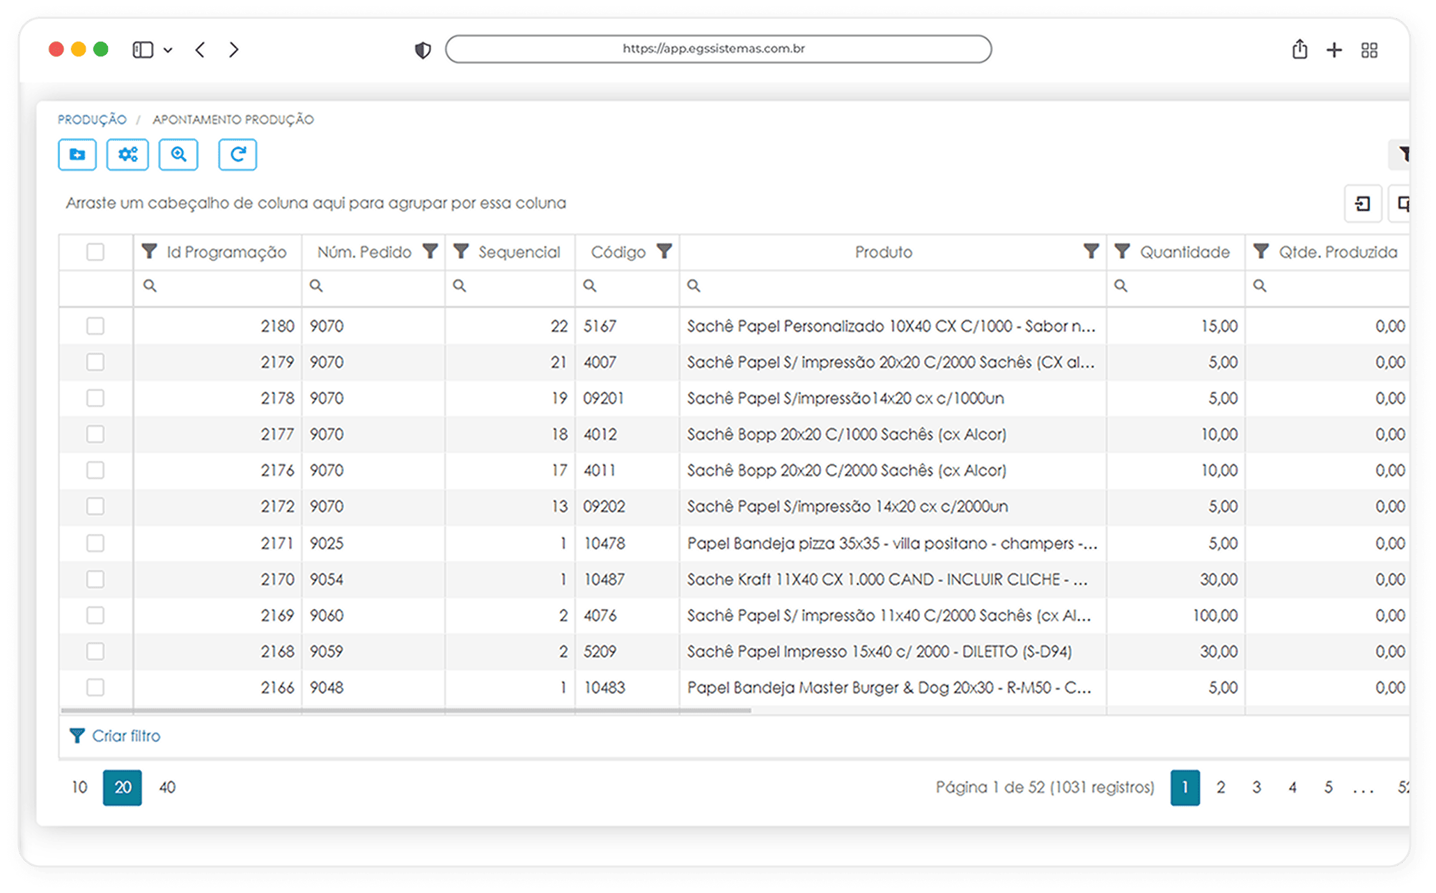Open the gears settings toolbar button
This screenshot has height=893, width=1436.
(127, 155)
